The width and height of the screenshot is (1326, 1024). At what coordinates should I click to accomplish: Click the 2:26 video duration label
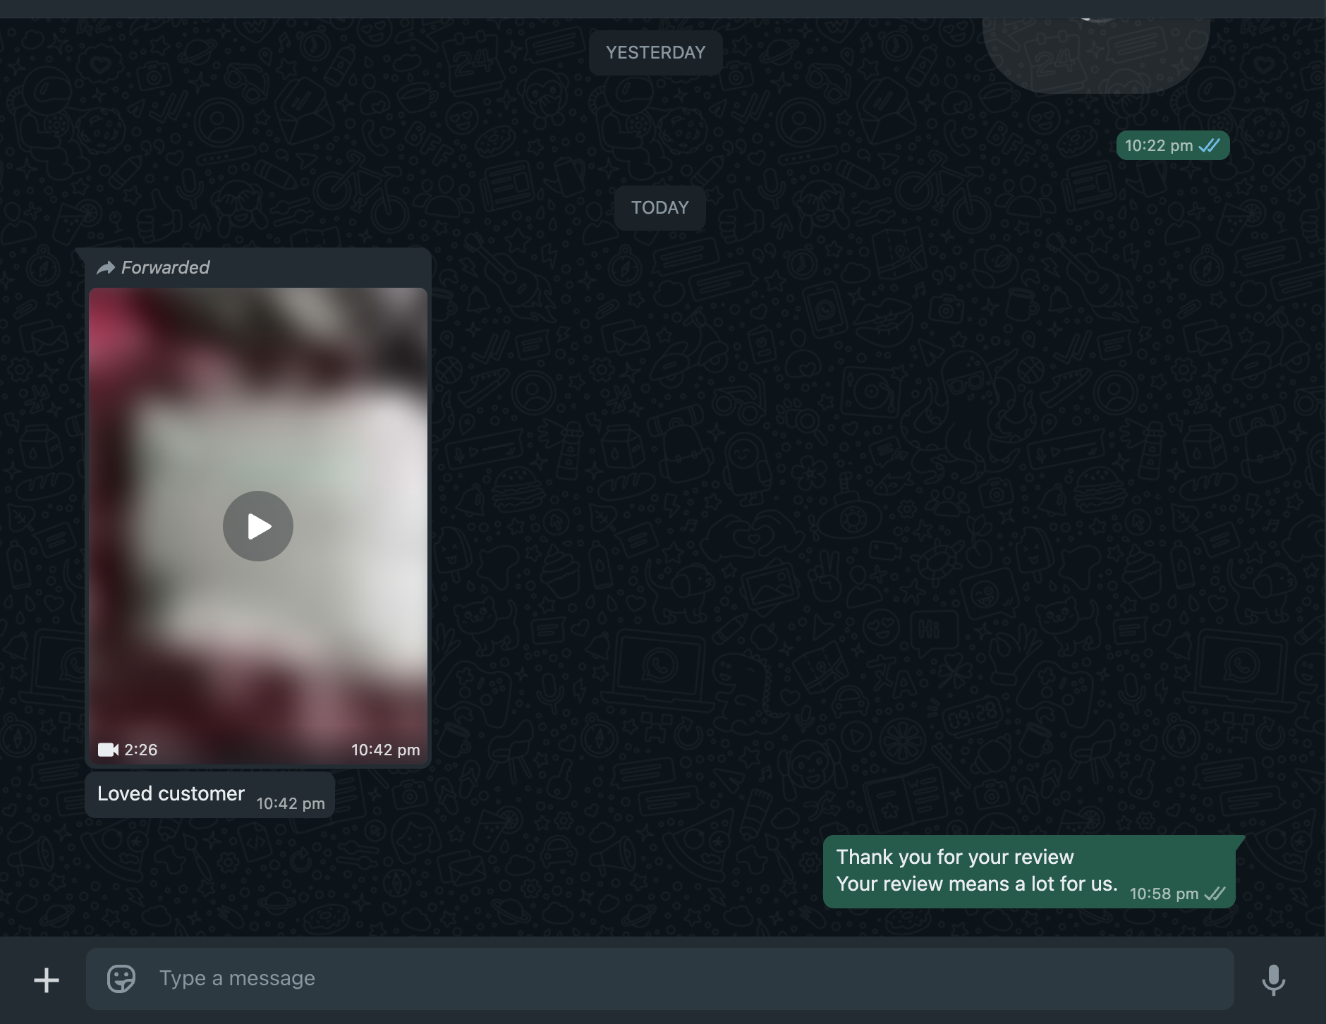click(x=141, y=750)
